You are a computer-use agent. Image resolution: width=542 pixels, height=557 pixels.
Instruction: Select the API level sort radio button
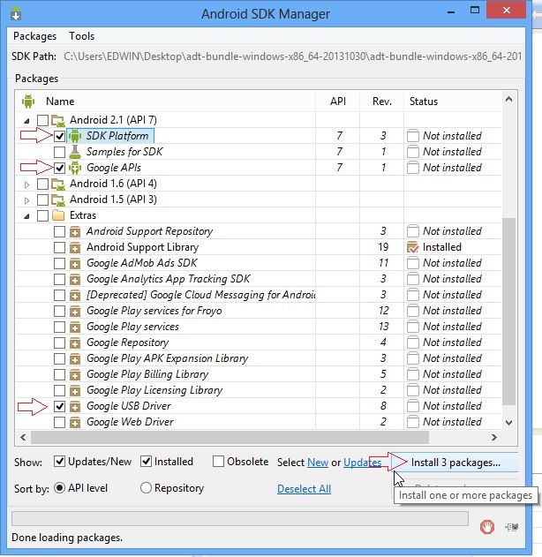point(59,488)
